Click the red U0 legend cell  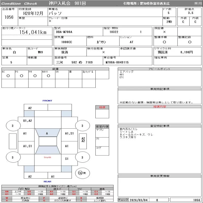tap(7, 192)
